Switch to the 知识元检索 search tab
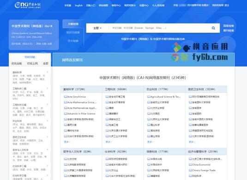Image resolution: width=247 pixels, height=180 pixels. tap(73, 32)
